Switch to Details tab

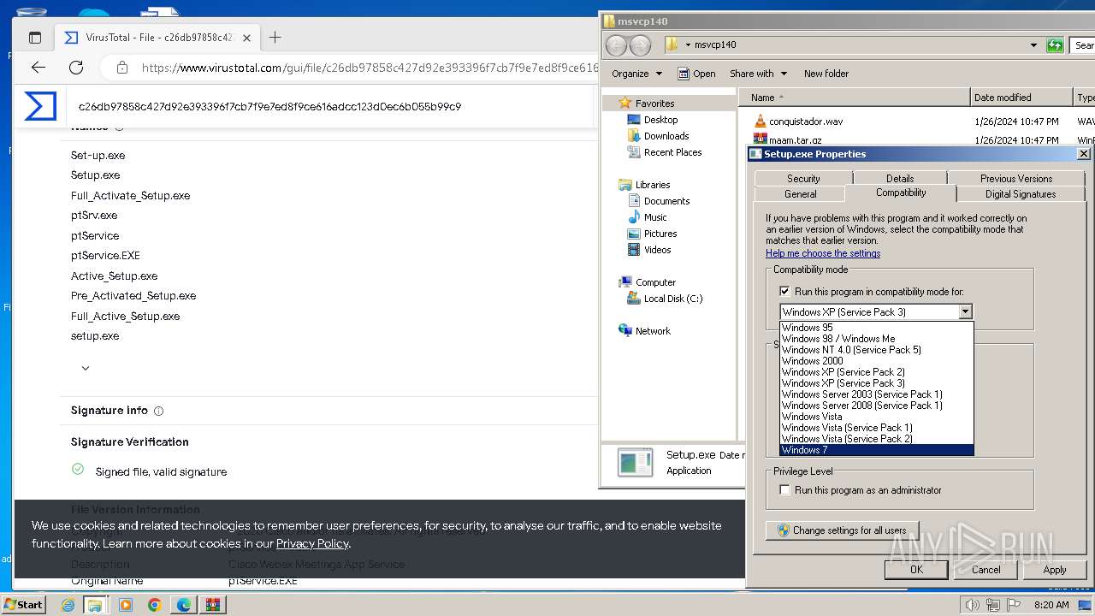coord(900,178)
